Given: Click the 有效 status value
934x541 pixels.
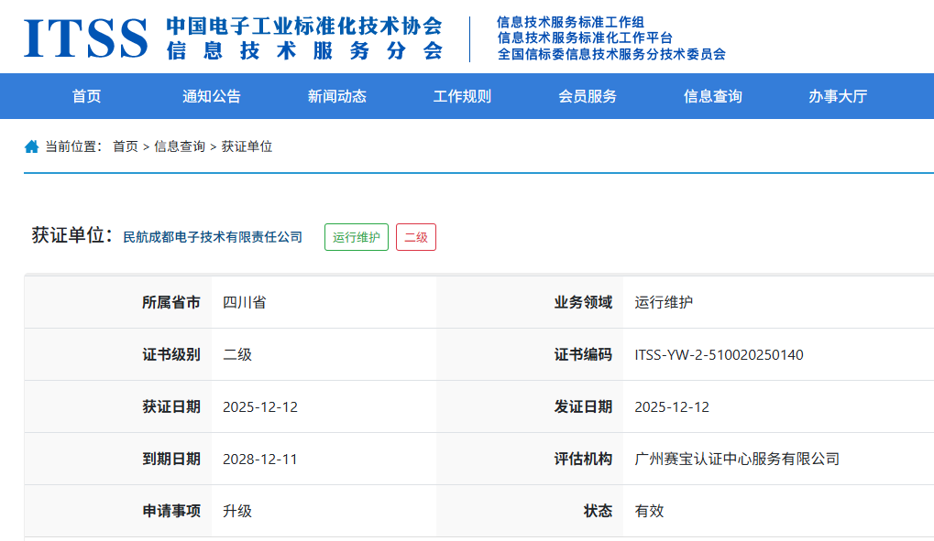Looking at the screenshot, I should (x=646, y=511).
